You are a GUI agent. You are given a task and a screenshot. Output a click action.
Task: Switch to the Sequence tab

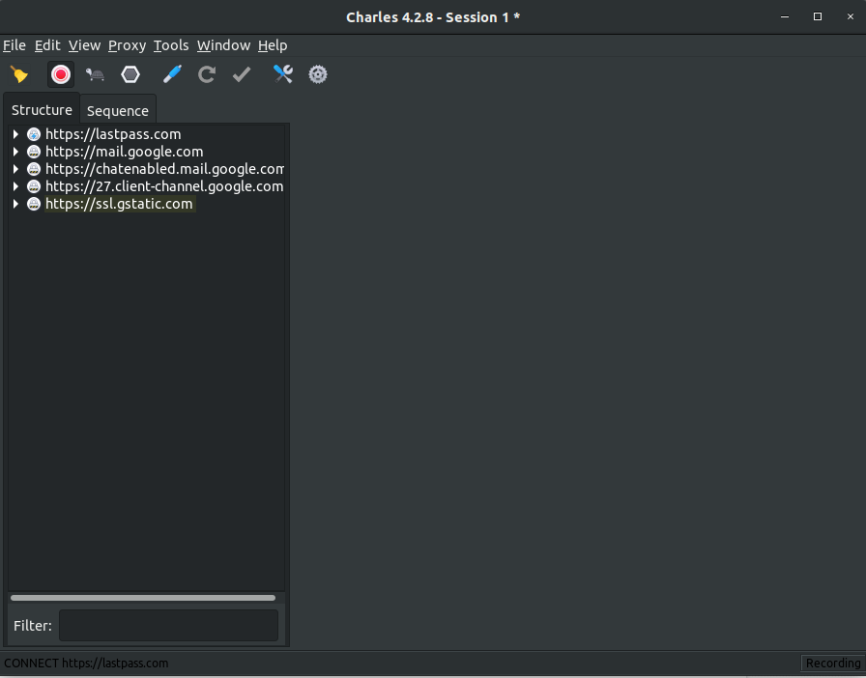117,110
